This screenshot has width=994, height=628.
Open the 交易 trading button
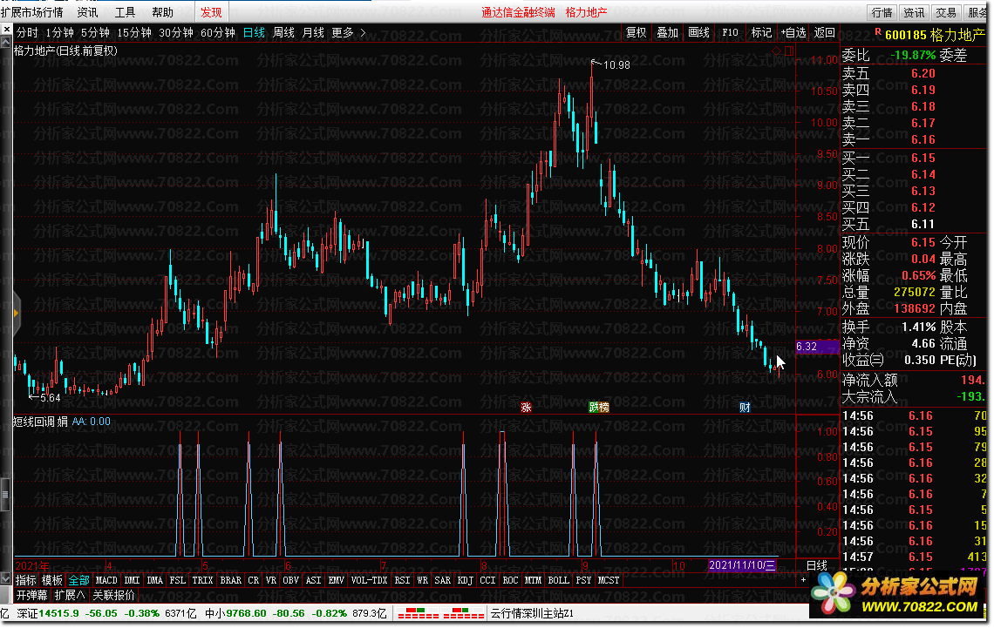click(946, 12)
